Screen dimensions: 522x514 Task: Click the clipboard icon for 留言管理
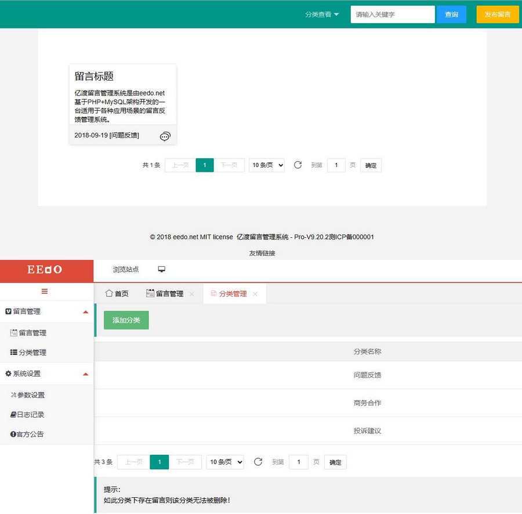[13, 332]
